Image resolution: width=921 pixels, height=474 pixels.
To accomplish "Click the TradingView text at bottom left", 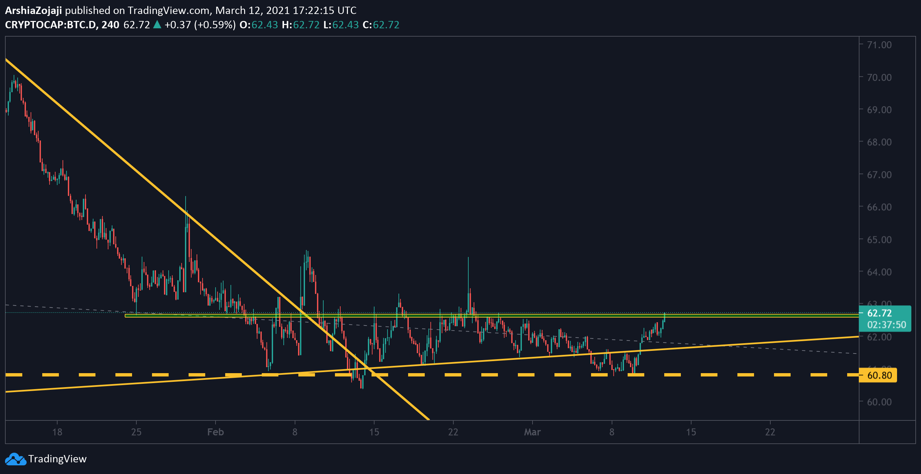I will 57,459.
